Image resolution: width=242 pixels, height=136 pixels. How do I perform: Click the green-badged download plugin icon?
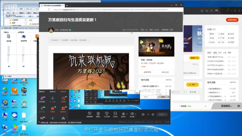(x=42, y=108)
